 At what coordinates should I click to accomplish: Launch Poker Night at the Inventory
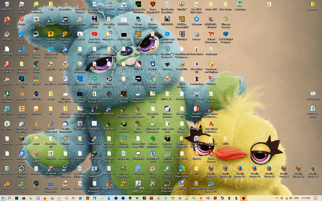point(167,187)
